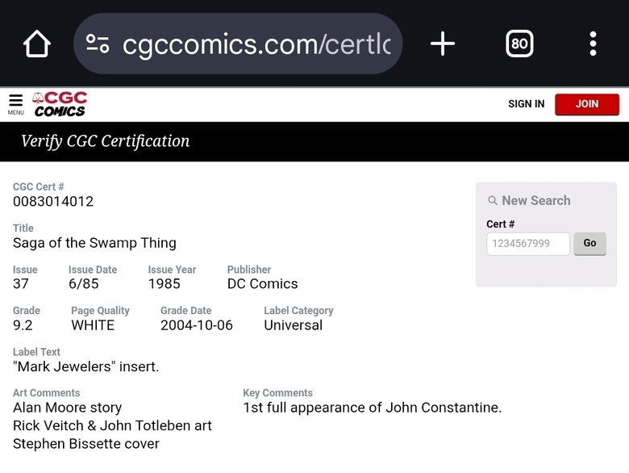This screenshot has width=629, height=473.
Task: Open a new tab with plus icon
Action: [443, 44]
